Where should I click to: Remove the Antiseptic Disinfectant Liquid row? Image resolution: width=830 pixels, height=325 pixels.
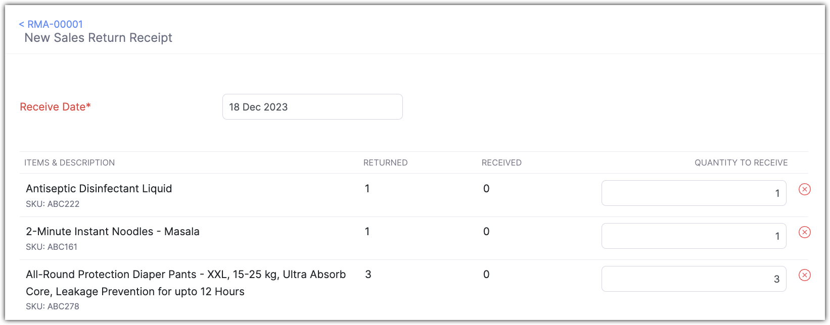click(804, 189)
